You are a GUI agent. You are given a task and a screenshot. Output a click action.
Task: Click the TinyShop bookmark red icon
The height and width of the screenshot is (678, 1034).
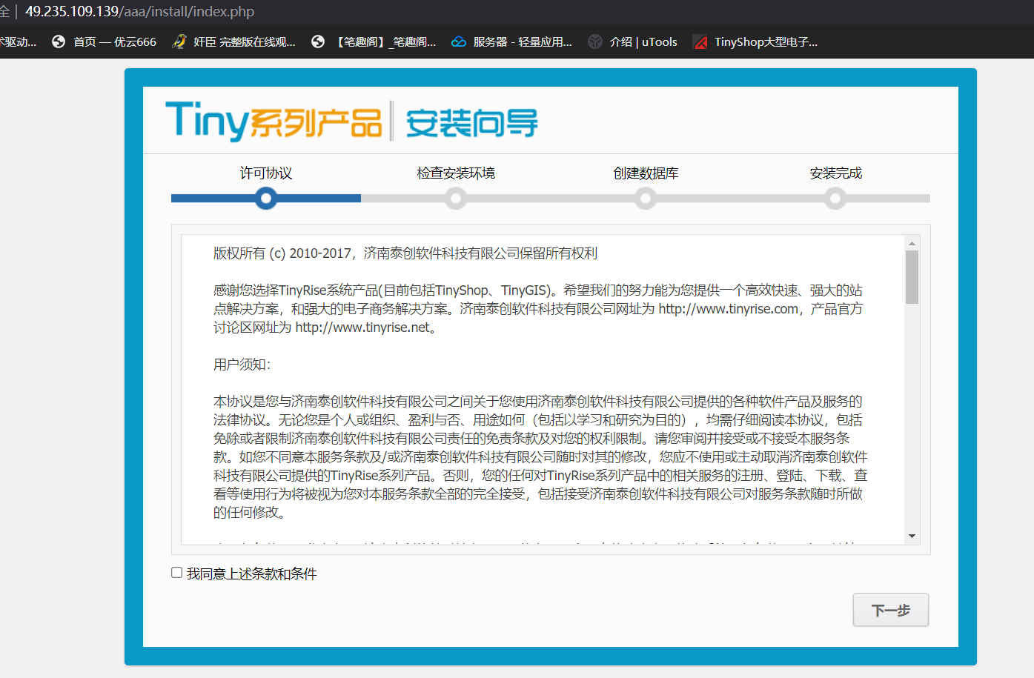pyautogui.click(x=700, y=42)
